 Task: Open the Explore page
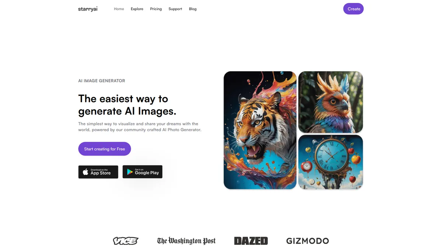click(x=137, y=9)
